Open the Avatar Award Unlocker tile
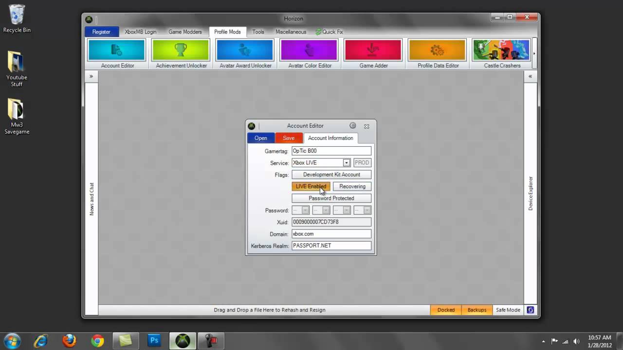This screenshot has width=623, height=350. tap(245, 54)
